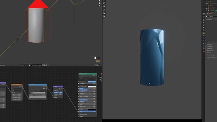Open type dropdown on orange texture node

(x=17, y=91)
